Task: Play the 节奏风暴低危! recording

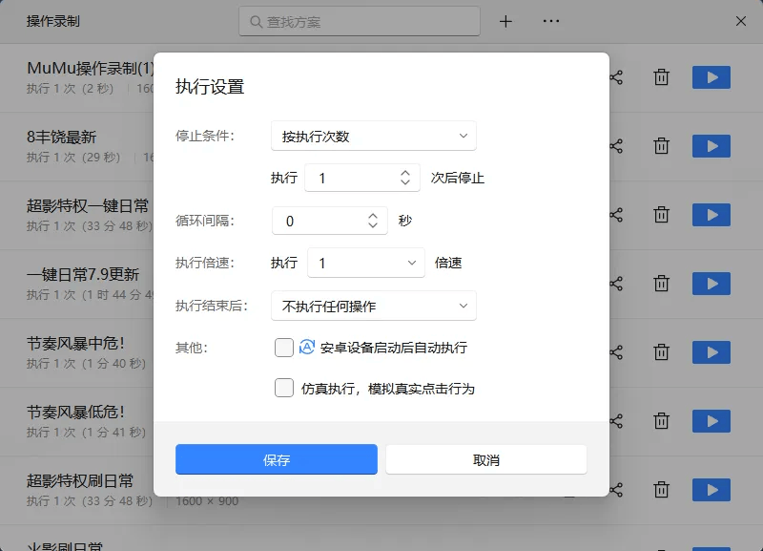Action: click(711, 420)
